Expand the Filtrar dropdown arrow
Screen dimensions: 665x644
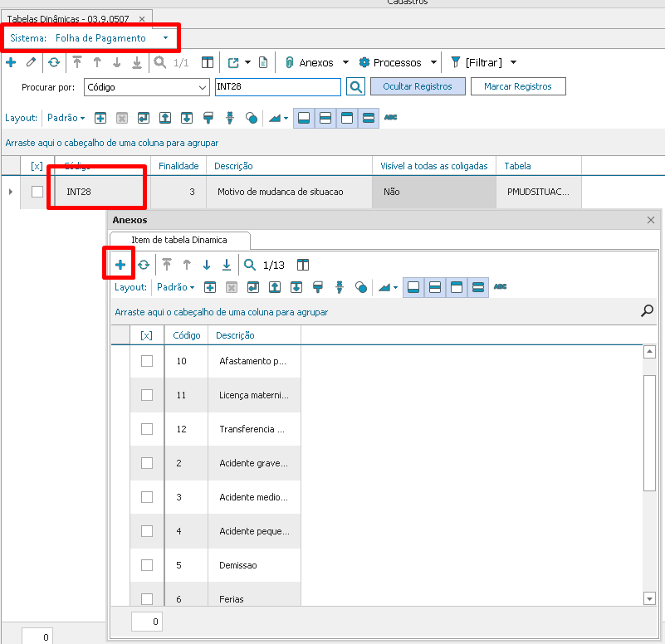pos(513,63)
